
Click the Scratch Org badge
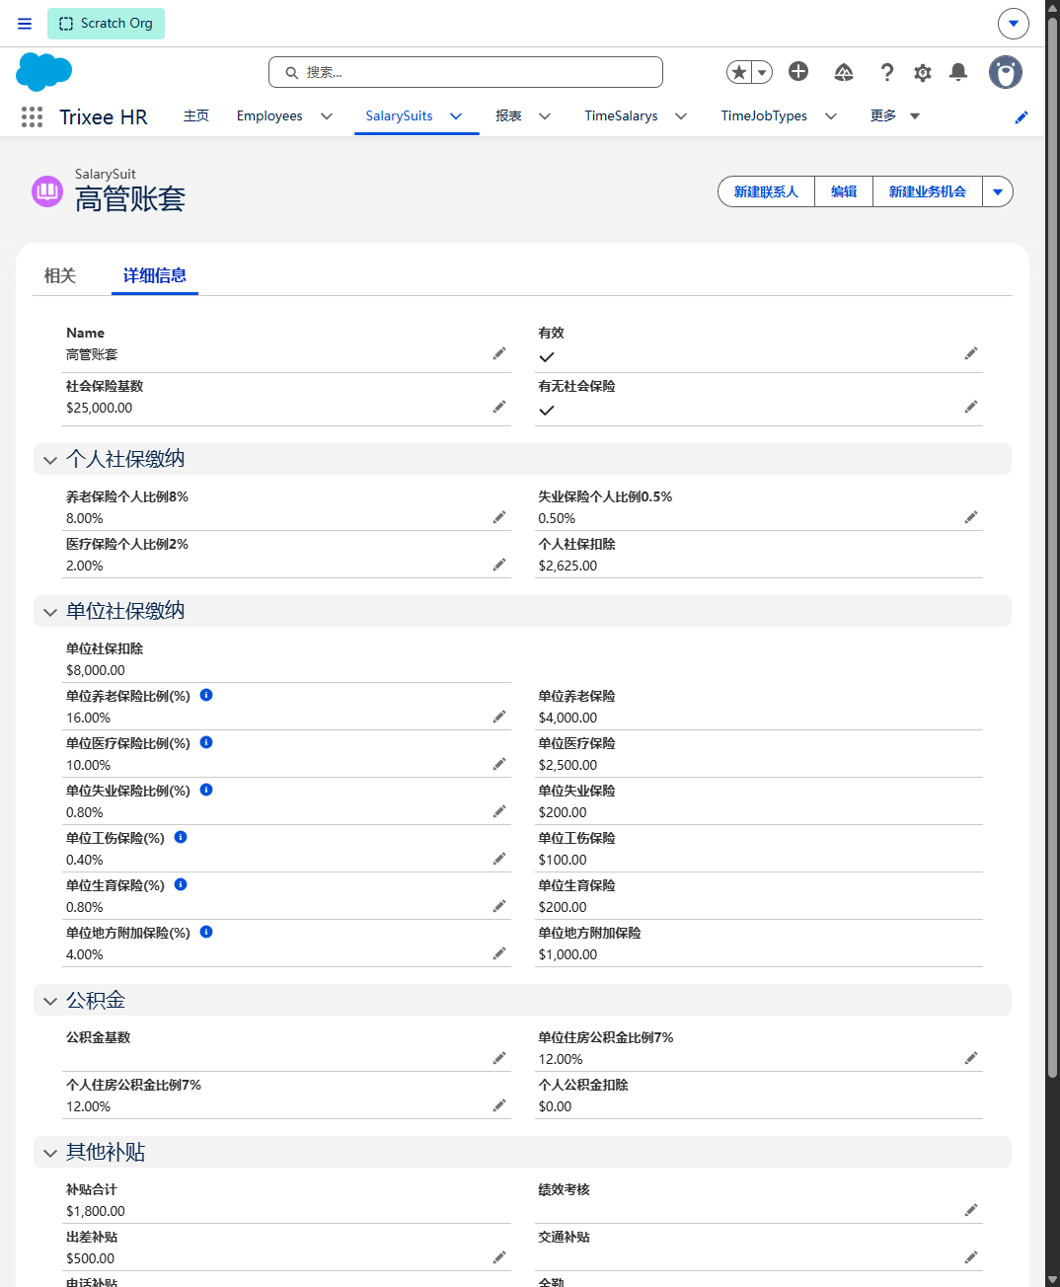(106, 24)
